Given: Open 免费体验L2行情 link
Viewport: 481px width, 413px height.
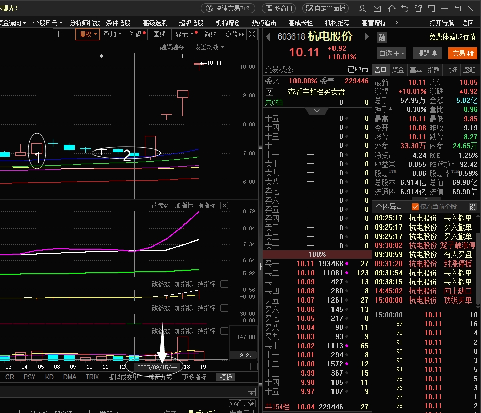Looking at the screenshot, I should tap(453, 37).
